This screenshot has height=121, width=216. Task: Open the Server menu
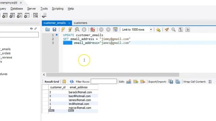click(31, 9)
